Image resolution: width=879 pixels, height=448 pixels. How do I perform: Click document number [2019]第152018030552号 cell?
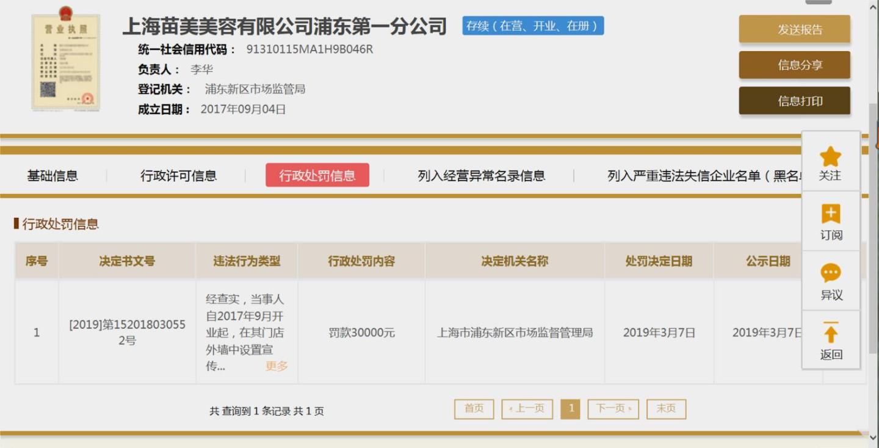coord(127,333)
